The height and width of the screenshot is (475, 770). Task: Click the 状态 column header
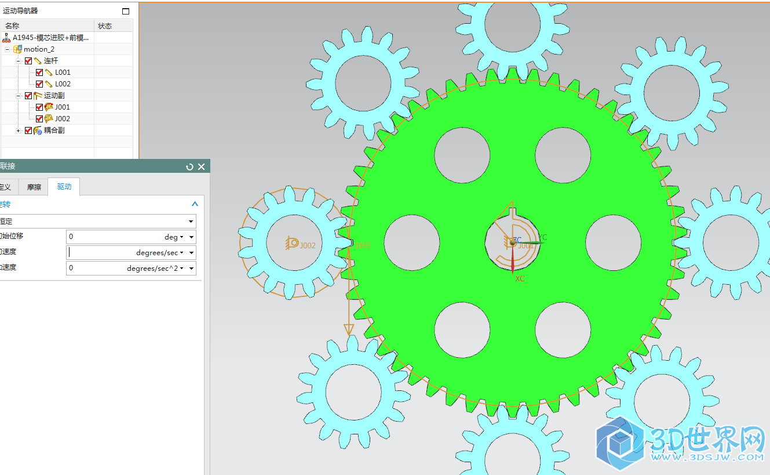click(x=113, y=26)
